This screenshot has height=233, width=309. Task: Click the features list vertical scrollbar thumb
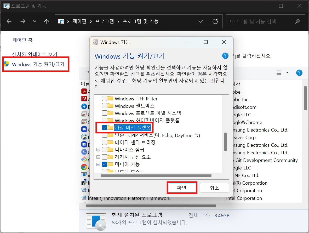coord(225,142)
